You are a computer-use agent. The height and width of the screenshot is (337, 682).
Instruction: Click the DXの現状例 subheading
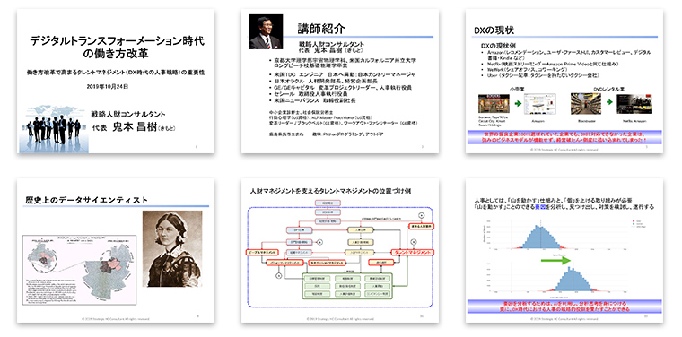[498, 46]
